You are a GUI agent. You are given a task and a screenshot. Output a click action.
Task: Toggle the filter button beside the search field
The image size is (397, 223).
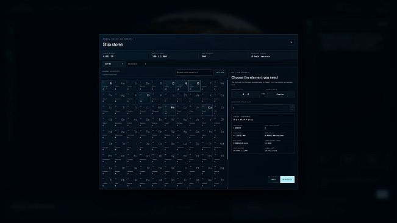click(x=220, y=73)
